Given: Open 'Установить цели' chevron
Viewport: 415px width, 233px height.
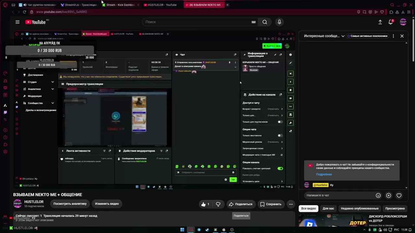Looking at the screenshot, I should [282, 182].
